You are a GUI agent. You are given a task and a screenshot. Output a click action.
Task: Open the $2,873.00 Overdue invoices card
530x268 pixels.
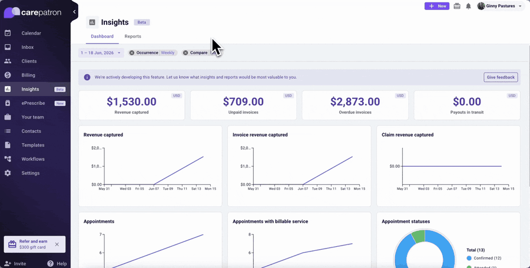[x=355, y=105]
